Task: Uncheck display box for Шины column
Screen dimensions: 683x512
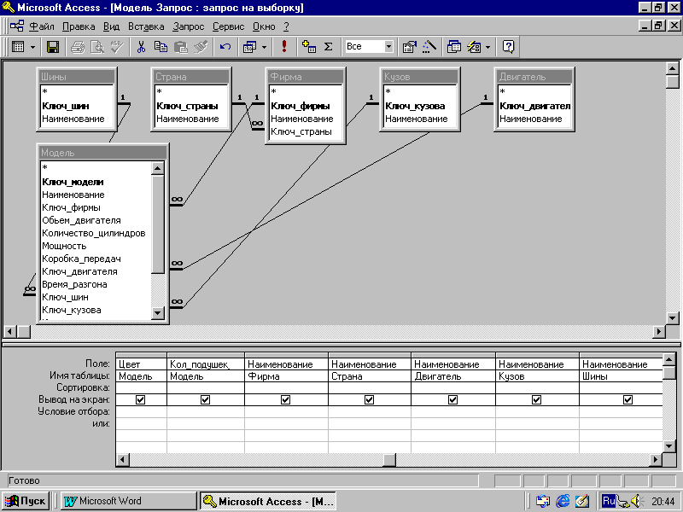Action: pyautogui.click(x=628, y=399)
